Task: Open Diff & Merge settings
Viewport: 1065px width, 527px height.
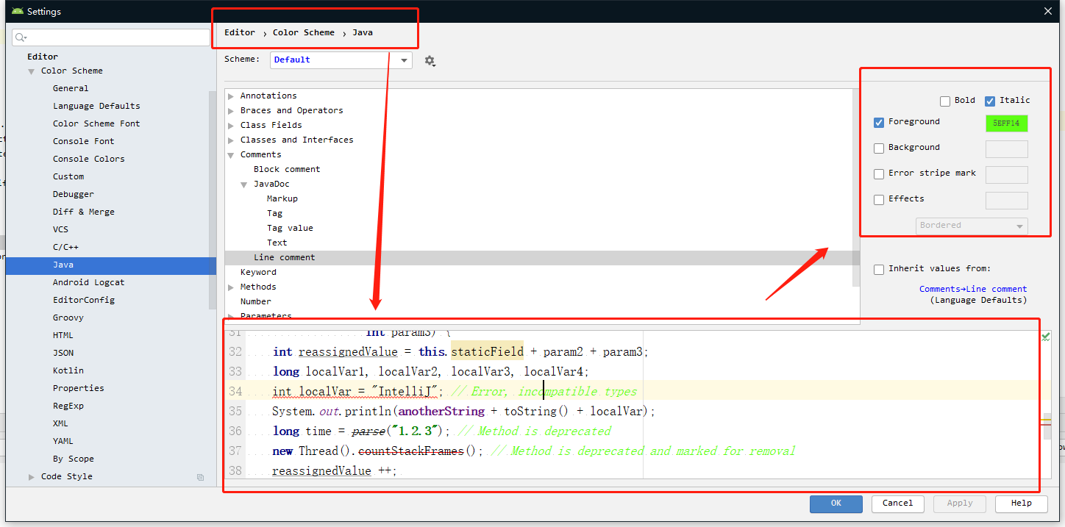Action: [x=84, y=212]
